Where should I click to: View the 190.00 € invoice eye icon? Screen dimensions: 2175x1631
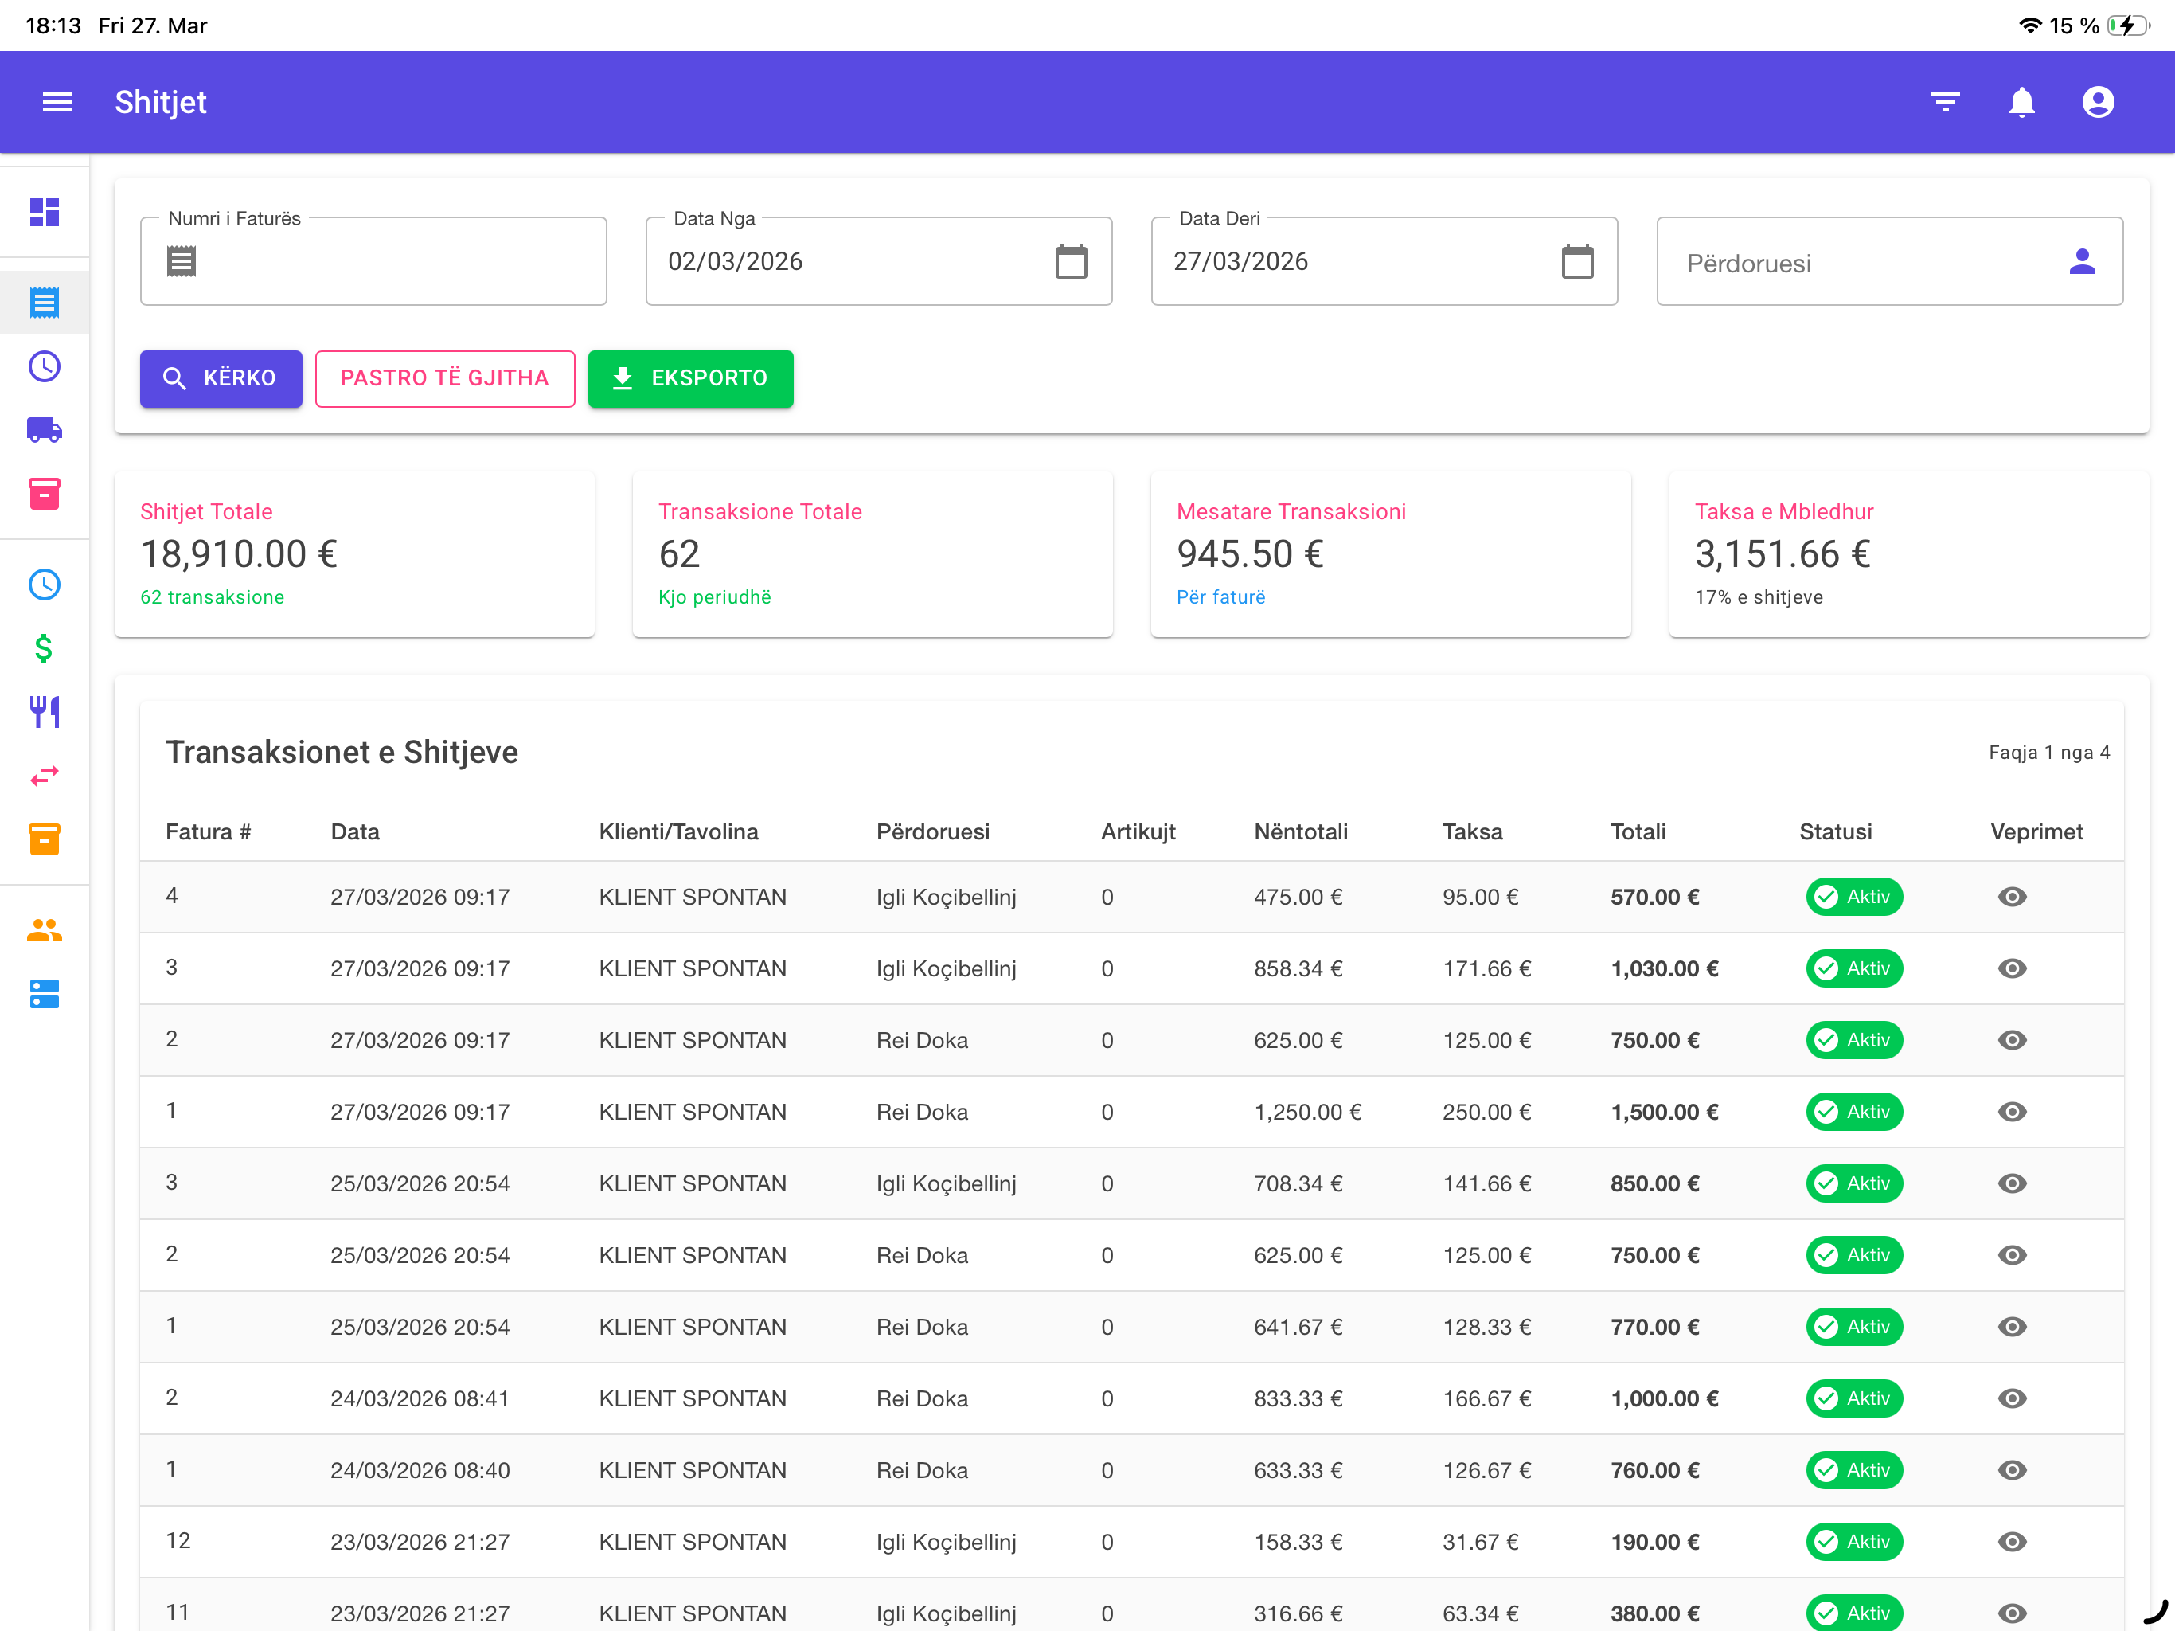2012,1543
